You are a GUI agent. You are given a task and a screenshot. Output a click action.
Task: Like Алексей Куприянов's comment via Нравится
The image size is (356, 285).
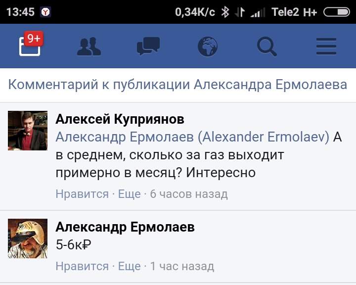click(82, 194)
